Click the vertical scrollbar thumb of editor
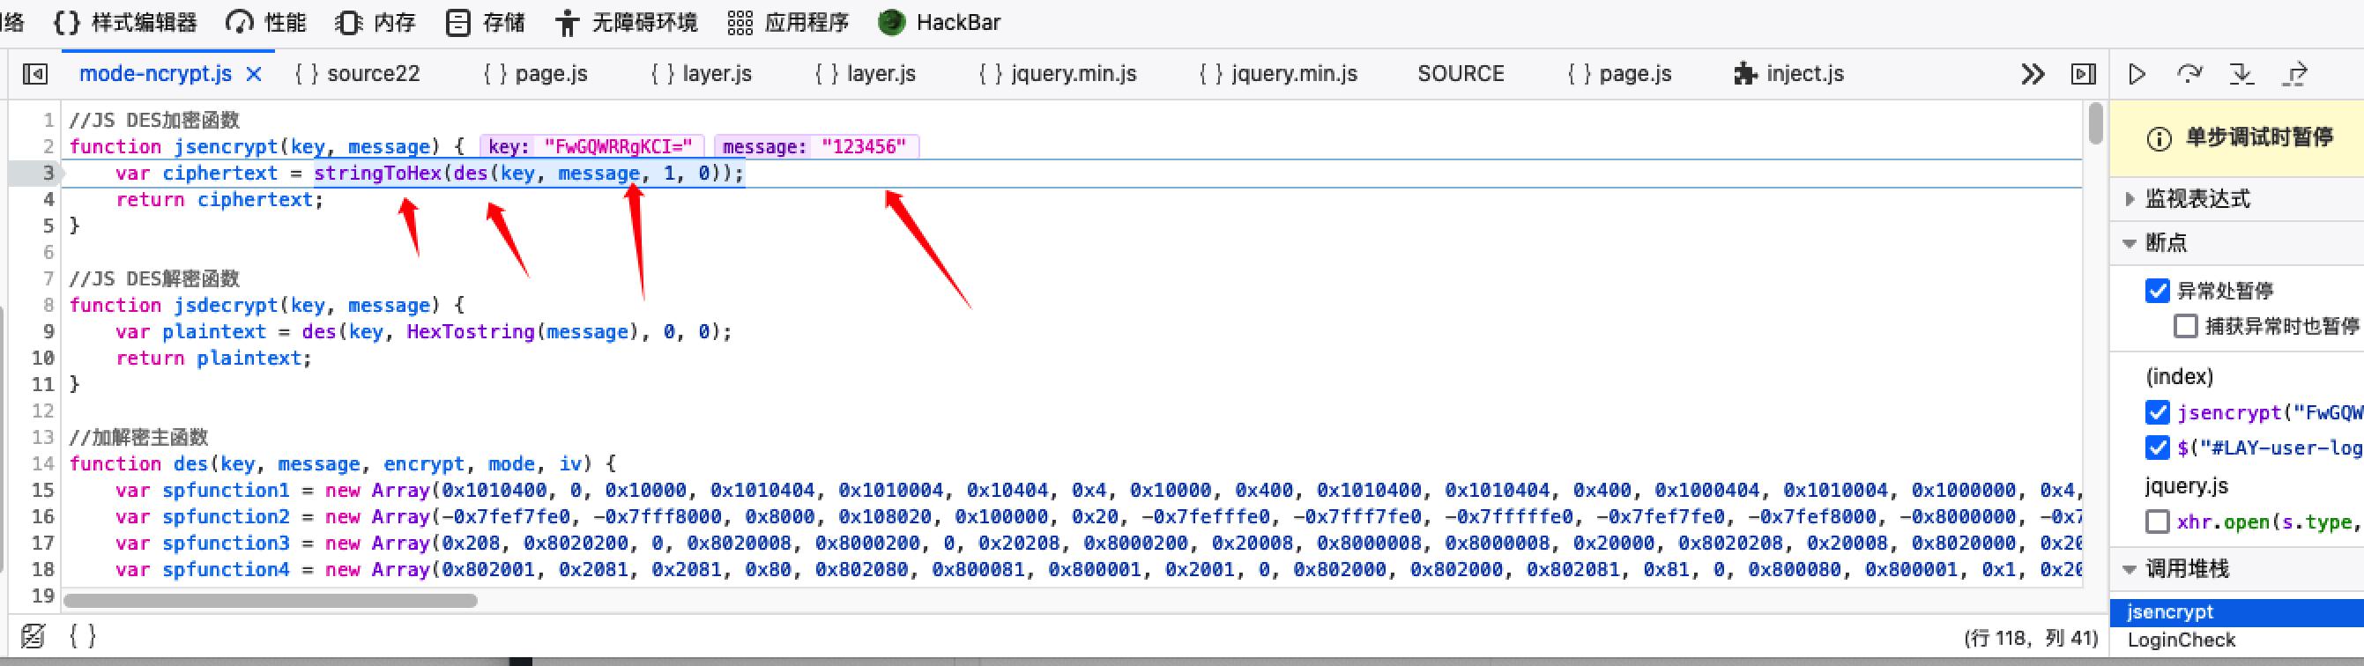 2095,124
